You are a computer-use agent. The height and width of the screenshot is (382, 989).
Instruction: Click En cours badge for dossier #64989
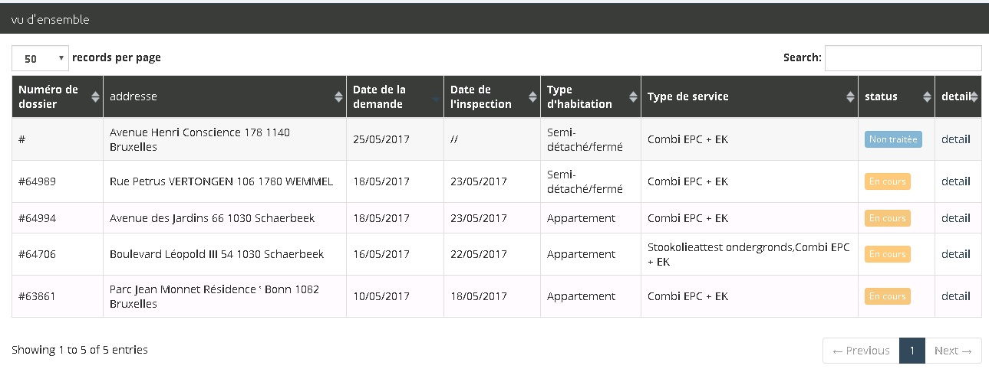click(x=887, y=181)
